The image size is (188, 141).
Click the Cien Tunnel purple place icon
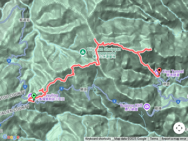[156, 72]
